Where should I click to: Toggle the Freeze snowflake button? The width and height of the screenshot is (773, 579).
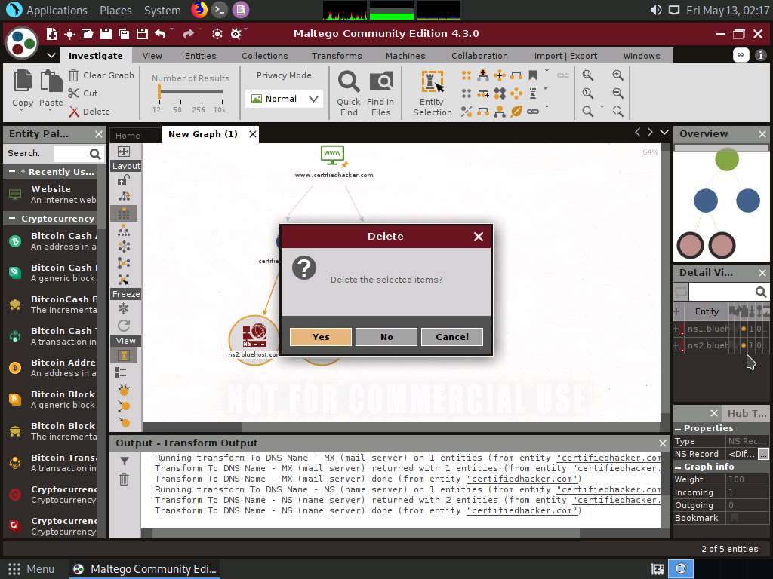coord(124,308)
